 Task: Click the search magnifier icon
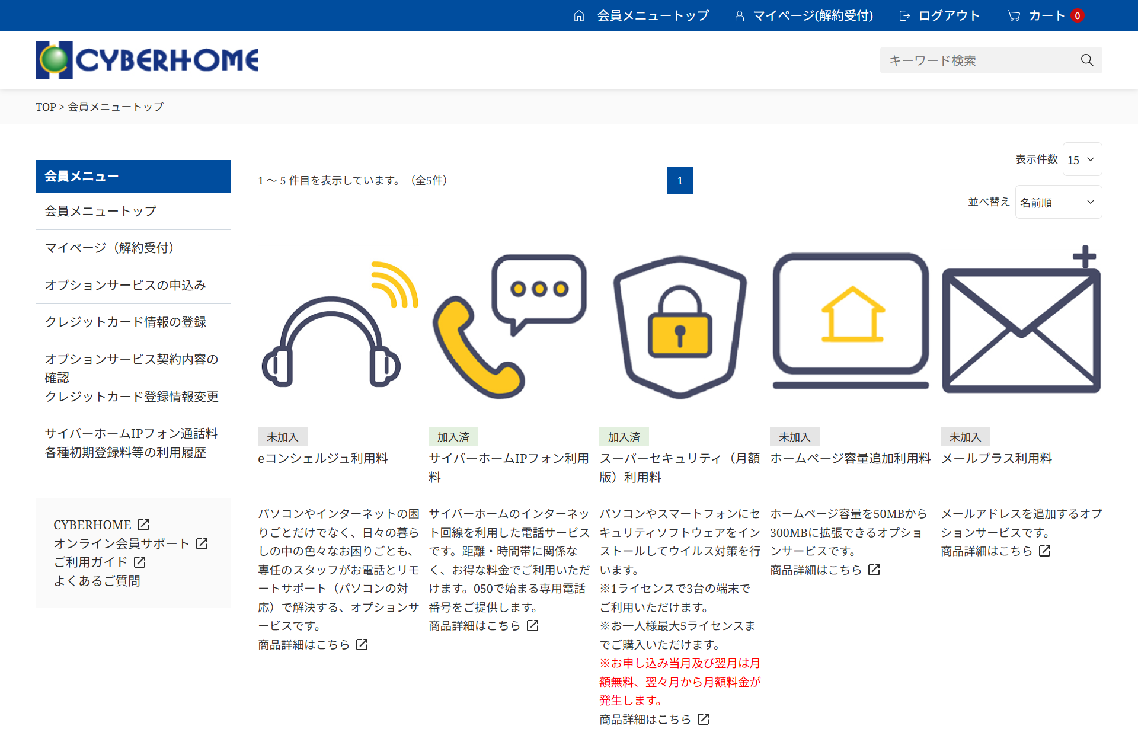point(1086,60)
